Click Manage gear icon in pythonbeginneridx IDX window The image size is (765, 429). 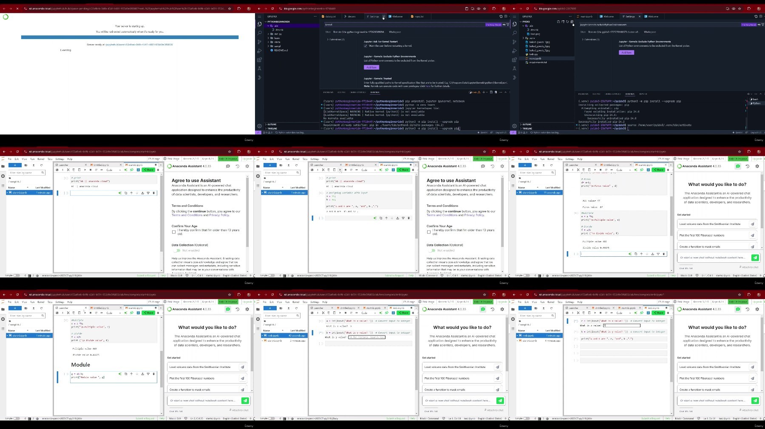click(259, 126)
